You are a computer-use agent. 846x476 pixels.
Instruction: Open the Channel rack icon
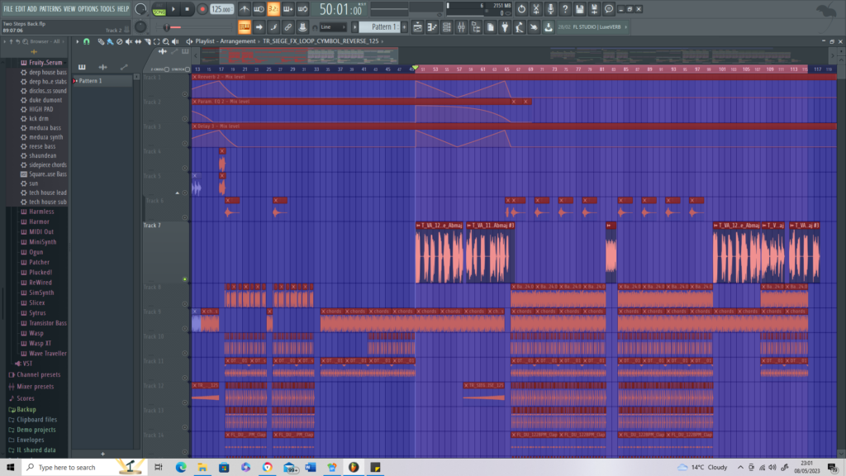click(447, 27)
